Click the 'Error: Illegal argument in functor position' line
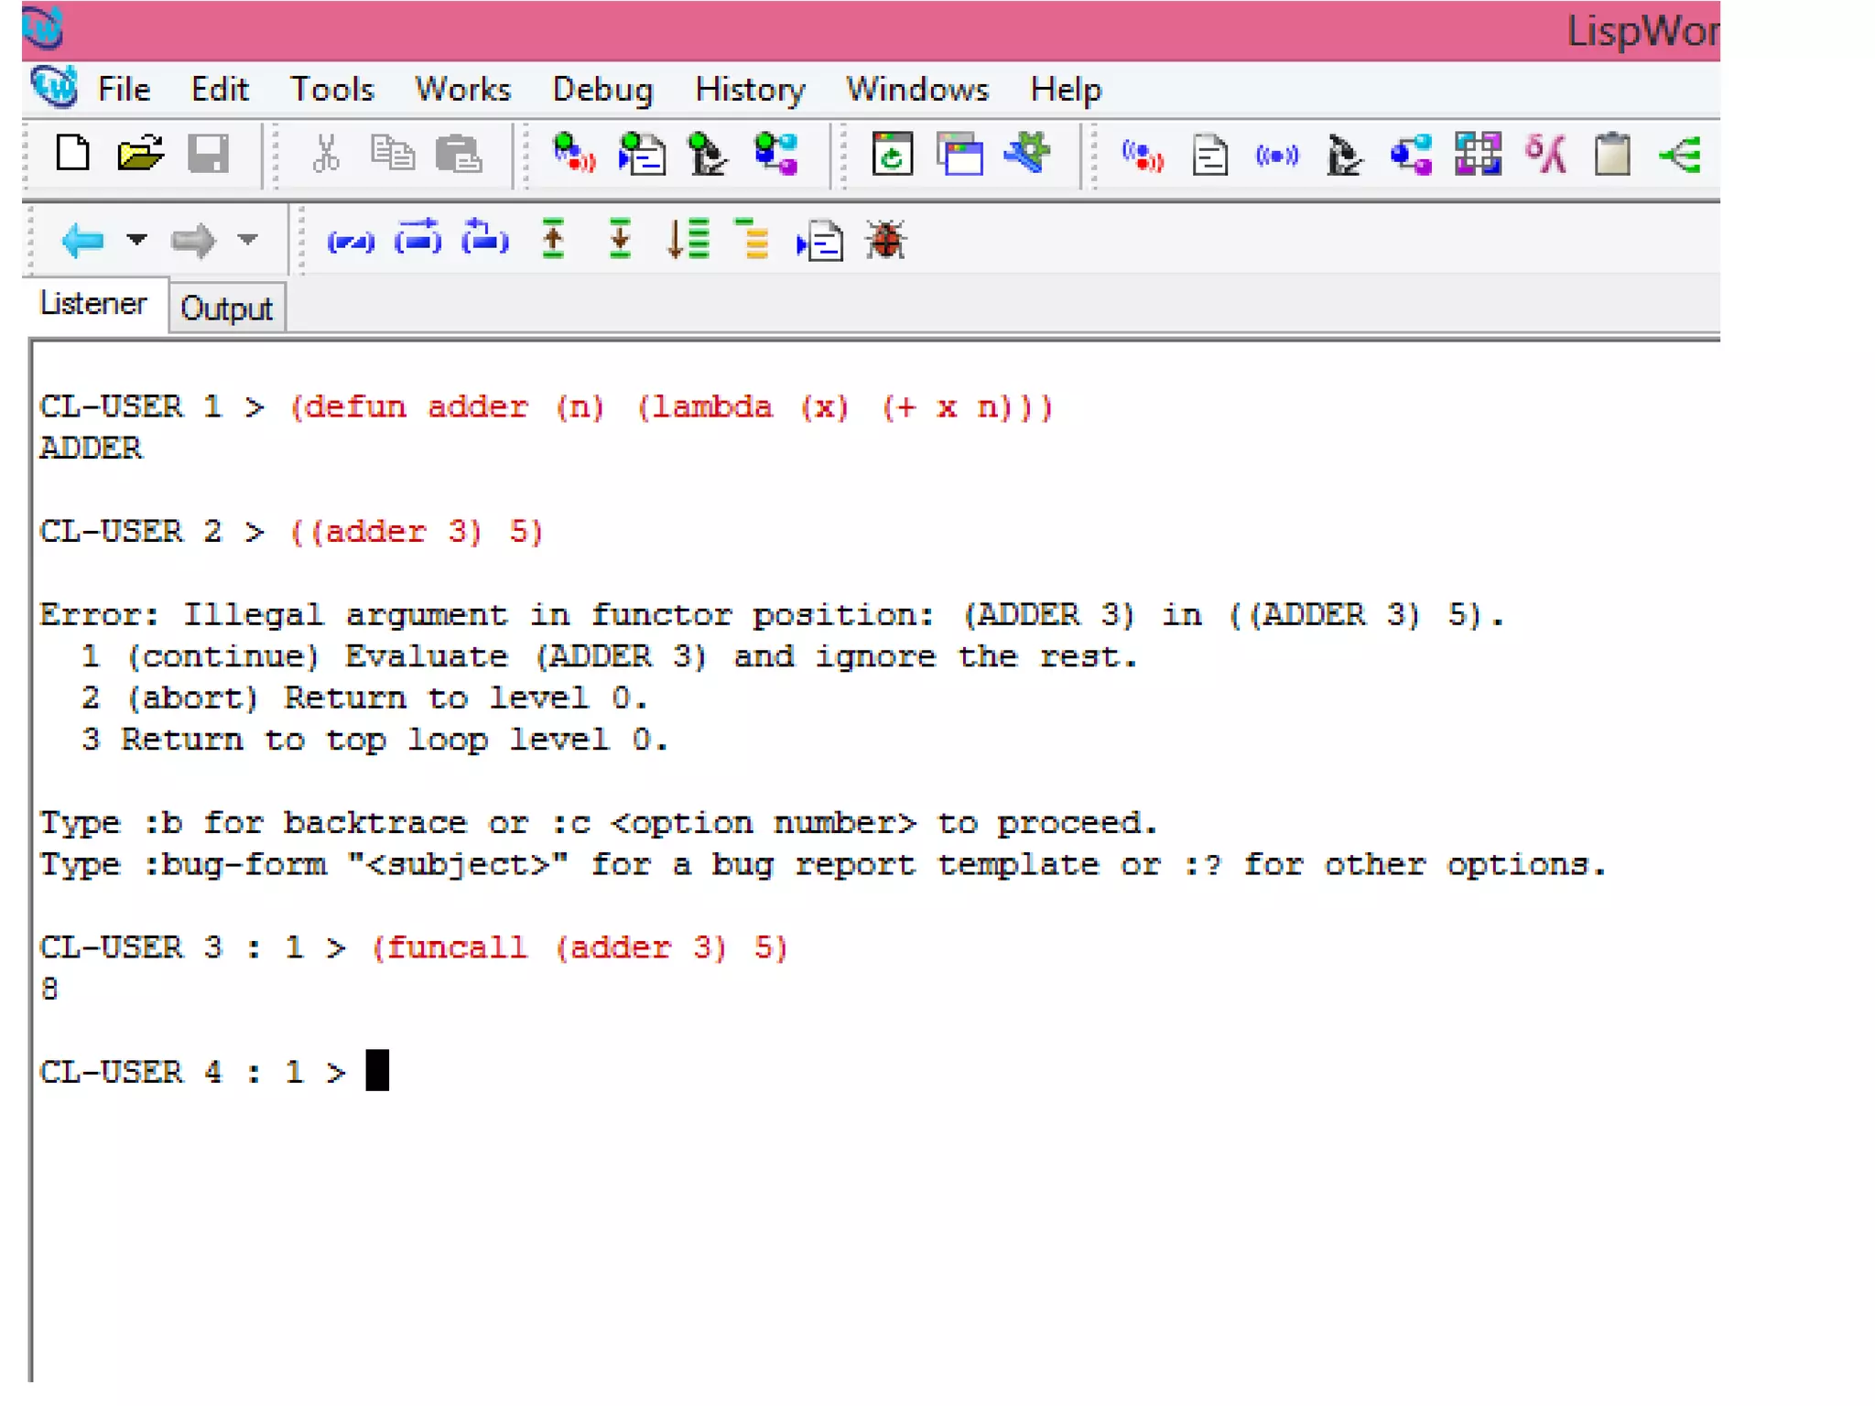This screenshot has height=1406, width=1875. pyautogui.click(x=772, y=614)
